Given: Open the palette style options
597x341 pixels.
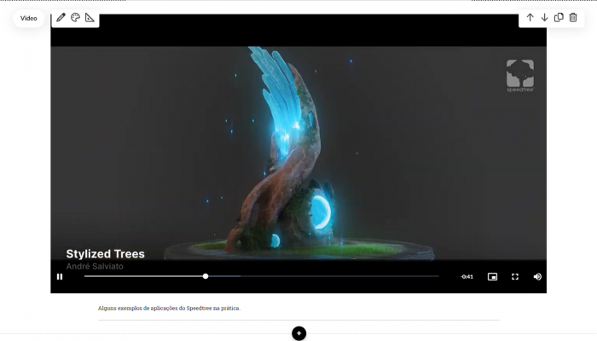Looking at the screenshot, I should click(75, 18).
